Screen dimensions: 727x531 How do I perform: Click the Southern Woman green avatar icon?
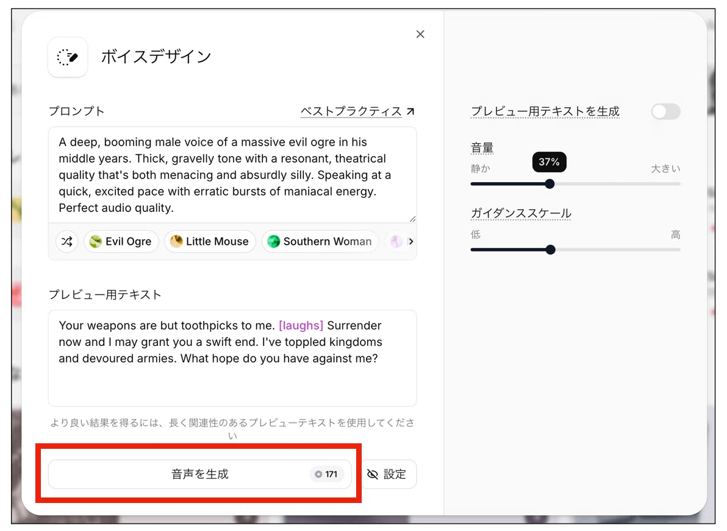click(x=274, y=241)
